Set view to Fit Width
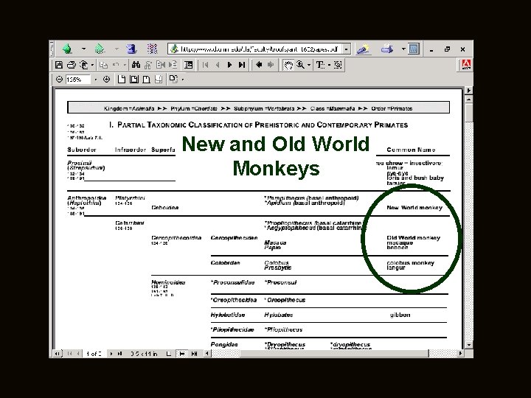The height and width of the screenshot is (398, 531). 146,80
